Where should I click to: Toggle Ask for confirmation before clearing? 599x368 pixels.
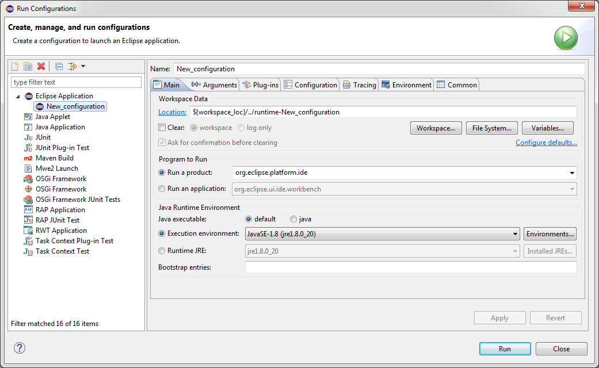[162, 143]
